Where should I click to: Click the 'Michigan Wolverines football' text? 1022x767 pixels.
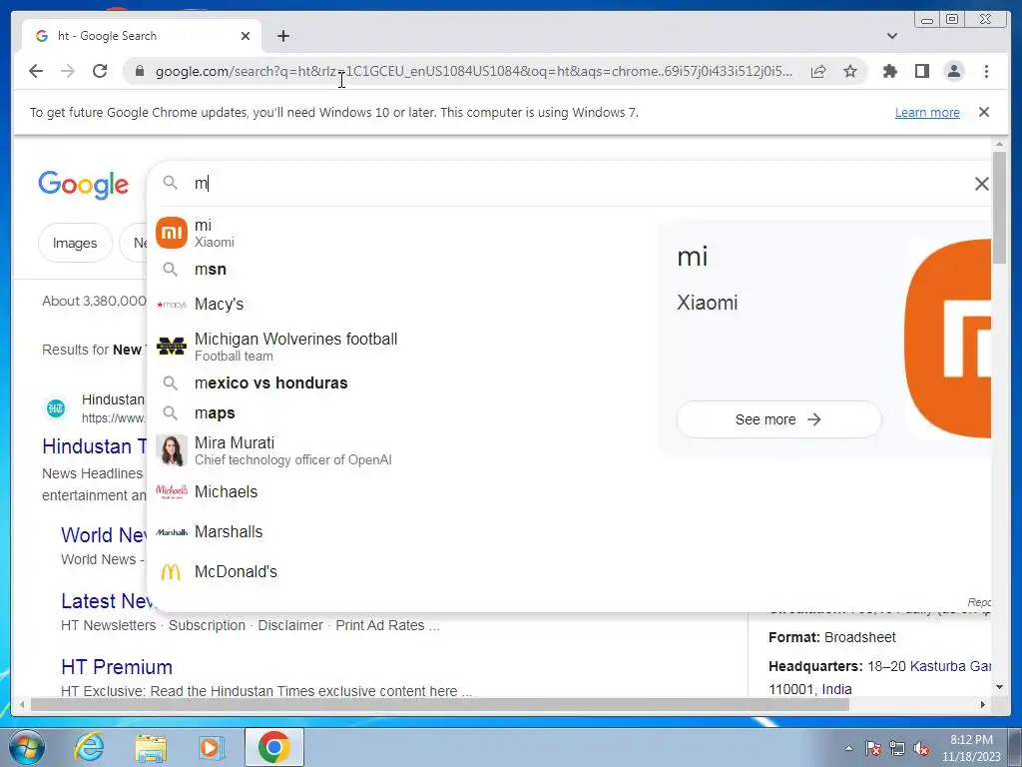click(295, 340)
